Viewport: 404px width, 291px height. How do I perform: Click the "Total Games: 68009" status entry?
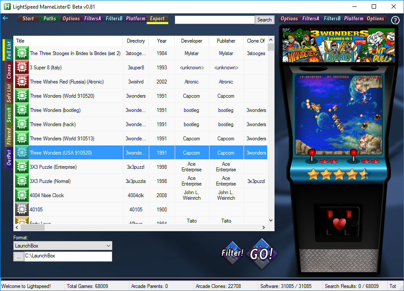pyautogui.click(x=87, y=286)
